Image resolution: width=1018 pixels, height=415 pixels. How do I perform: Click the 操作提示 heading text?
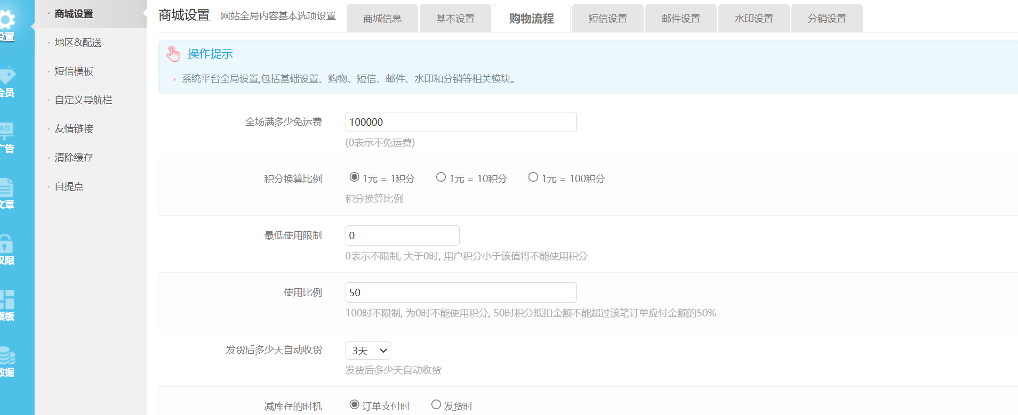(x=211, y=54)
